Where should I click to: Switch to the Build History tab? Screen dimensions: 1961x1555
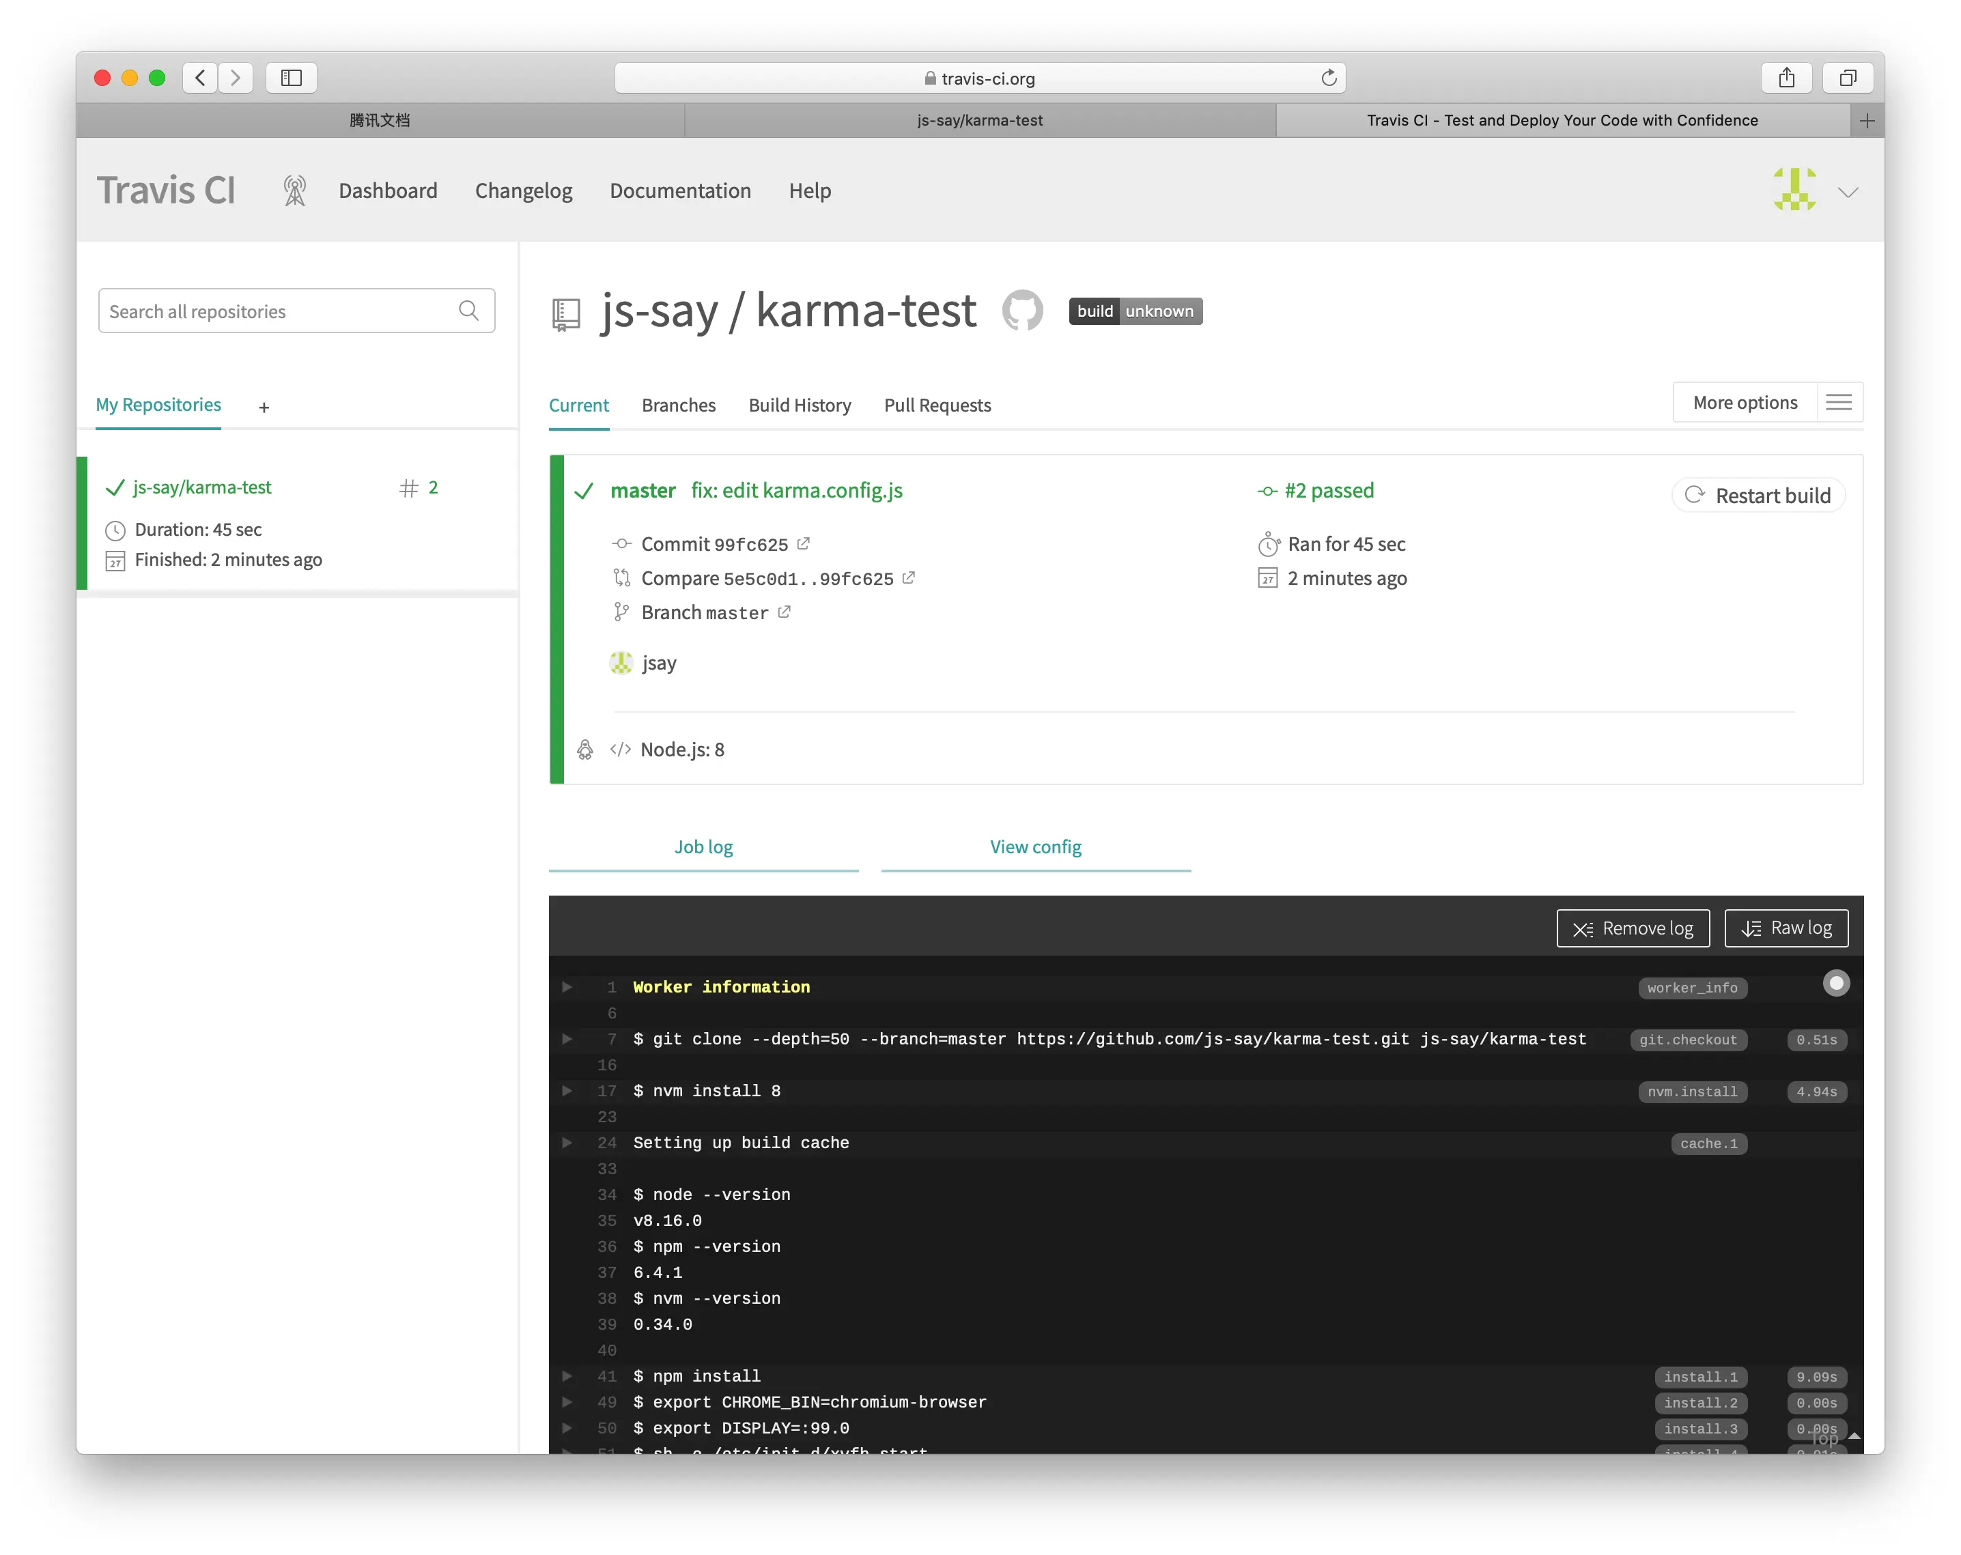click(800, 405)
